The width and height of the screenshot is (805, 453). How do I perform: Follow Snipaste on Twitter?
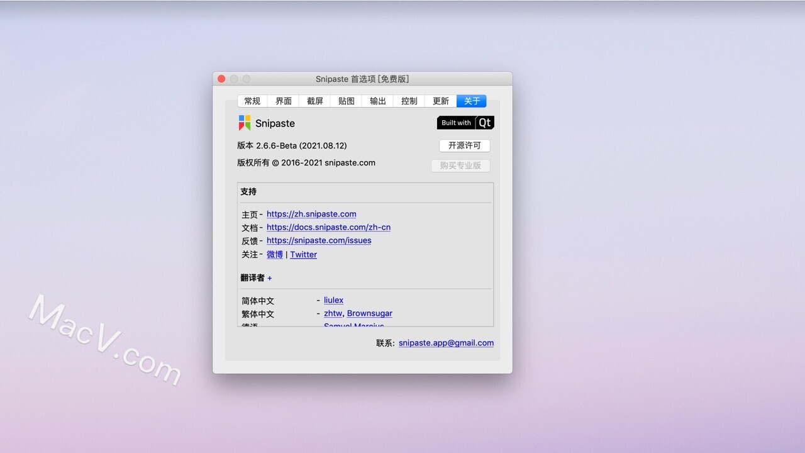click(x=303, y=254)
